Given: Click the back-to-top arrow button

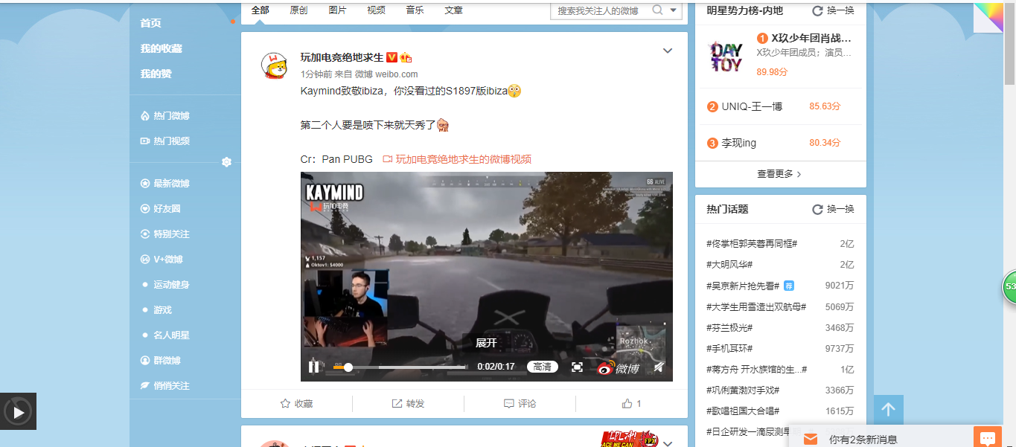Looking at the screenshot, I should click(888, 410).
